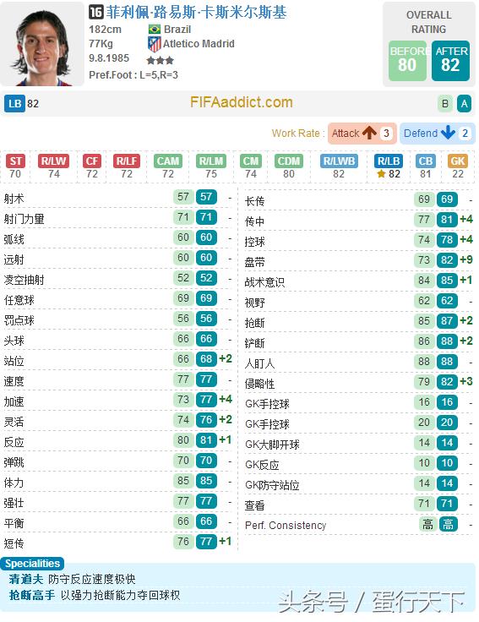Viewport: 479px width, 622px height.
Task: Click the 控球 after value 78
Action: pyautogui.click(x=447, y=240)
